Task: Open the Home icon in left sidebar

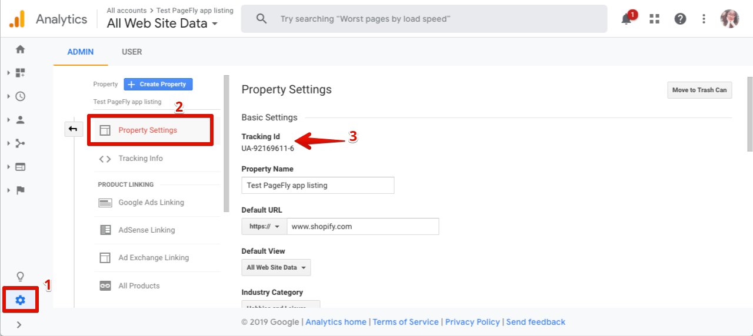Action: (20, 49)
